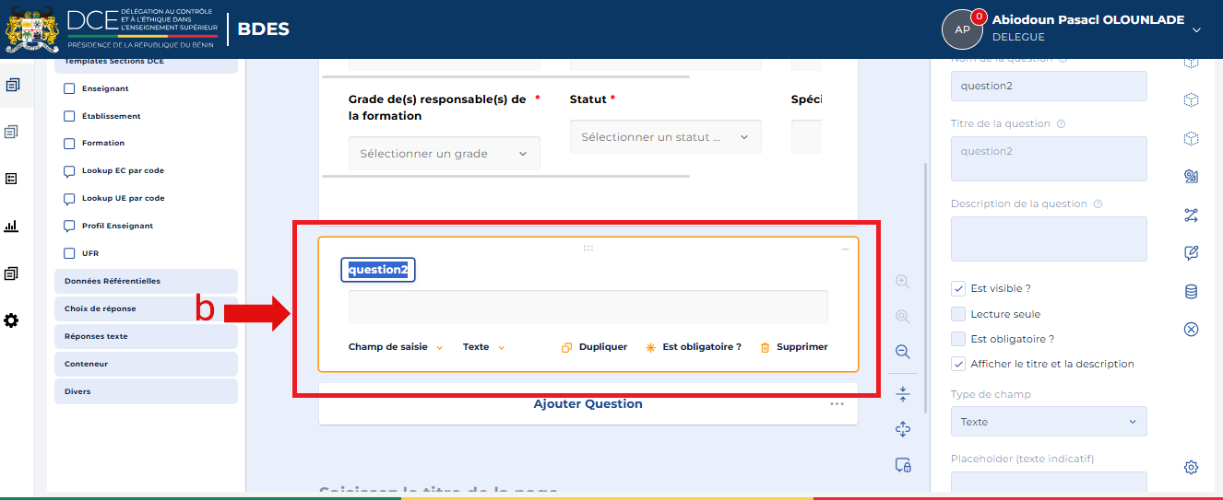Open the database cylinder panel icon

(1191, 292)
